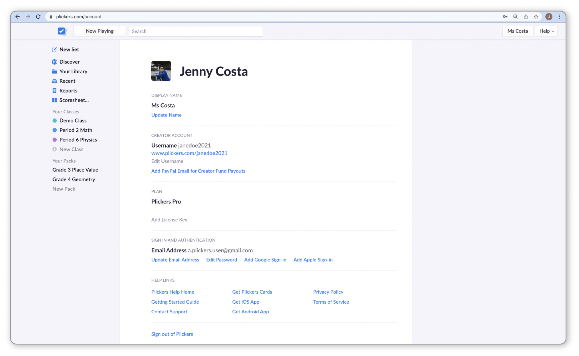Click Sign out of Plickers
This screenshot has height=356, width=579.
[172, 334]
